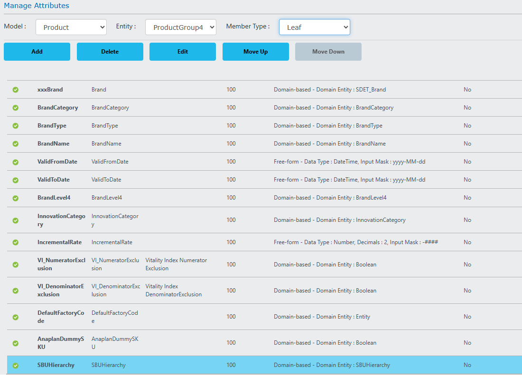Image resolution: width=522 pixels, height=375 pixels.
Task: Click the Move Up button
Action: click(256, 52)
